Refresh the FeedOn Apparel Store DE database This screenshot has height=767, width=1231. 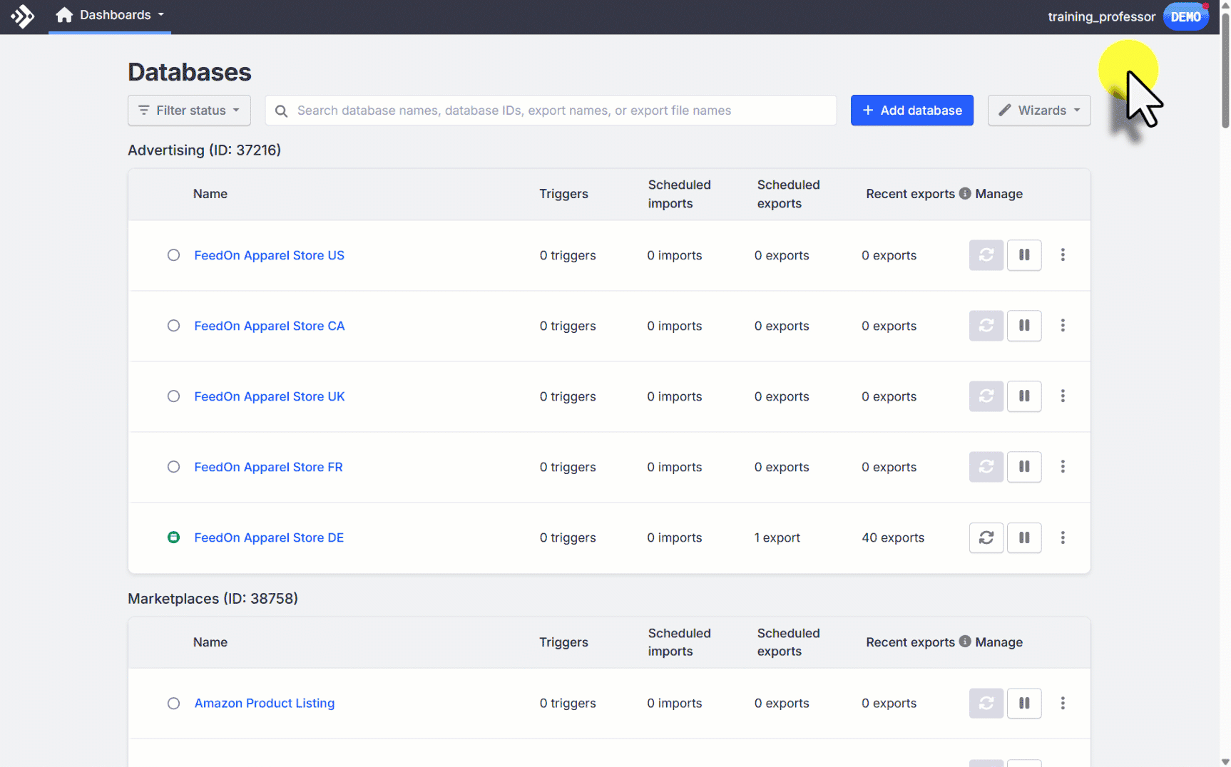click(x=986, y=537)
